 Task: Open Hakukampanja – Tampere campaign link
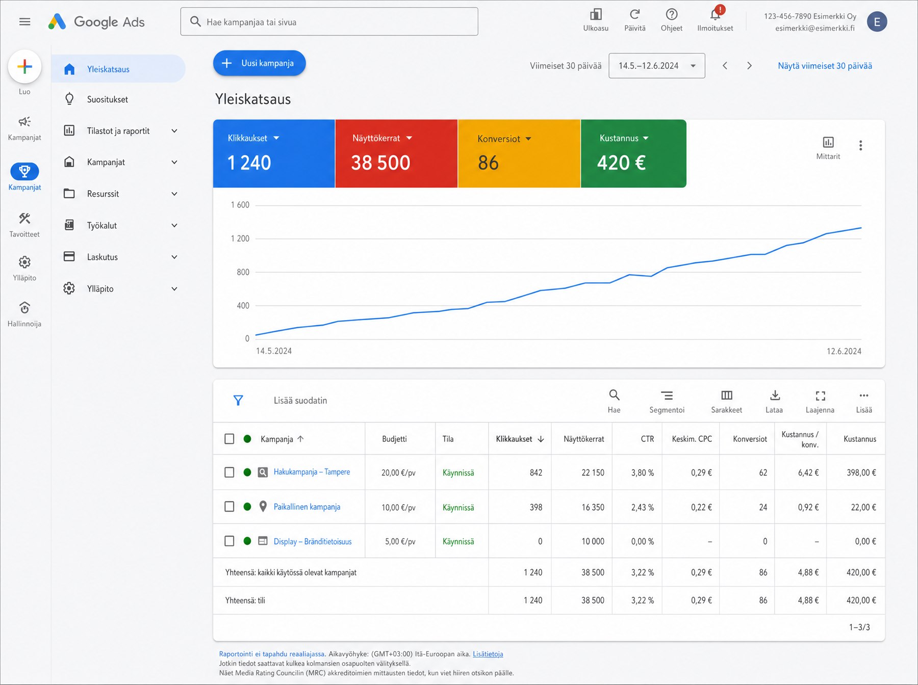click(312, 472)
